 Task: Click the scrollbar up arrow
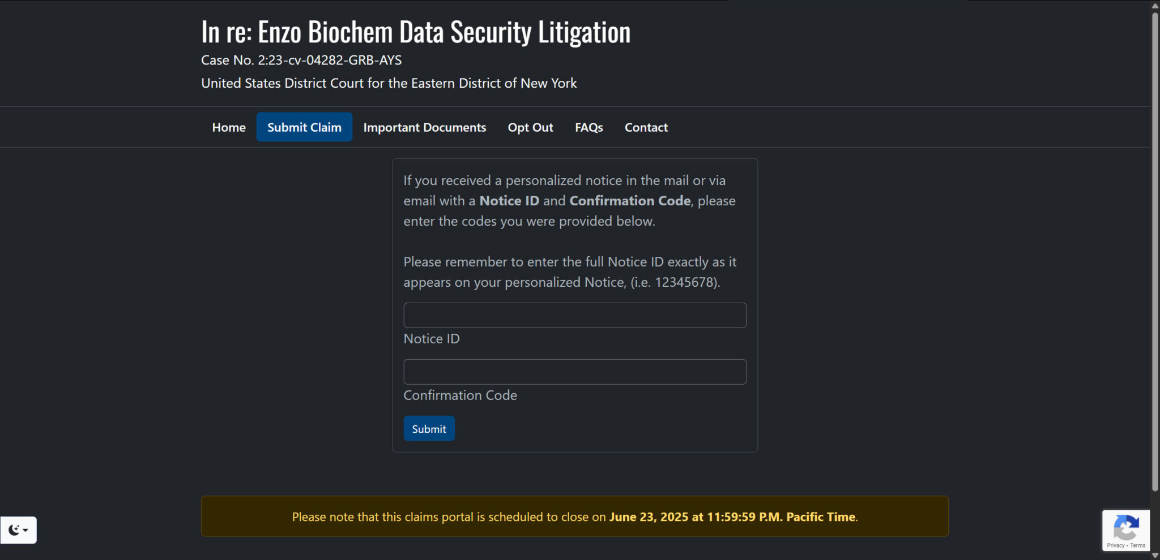1155,6
